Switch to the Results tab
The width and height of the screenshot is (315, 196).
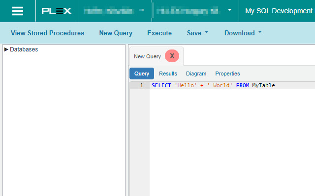point(168,73)
